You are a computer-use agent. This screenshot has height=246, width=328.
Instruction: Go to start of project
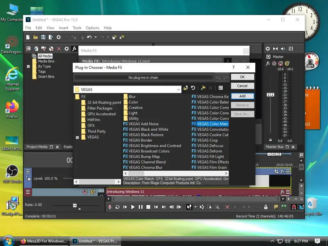click(x=156, y=207)
